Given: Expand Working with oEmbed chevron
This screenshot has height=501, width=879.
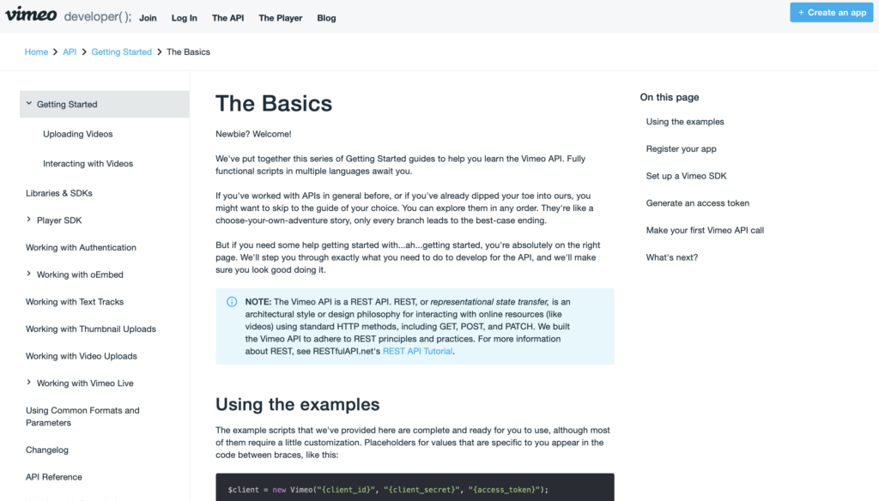Looking at the screenshot, I should coord(28,274).
